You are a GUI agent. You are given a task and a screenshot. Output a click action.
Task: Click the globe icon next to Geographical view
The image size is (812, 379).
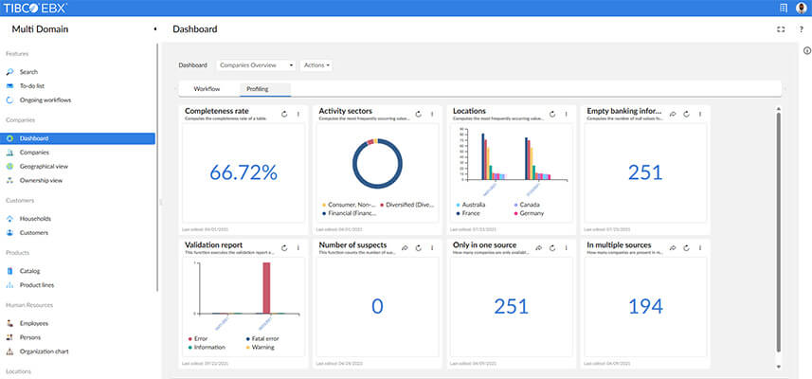tap(9, 166)
